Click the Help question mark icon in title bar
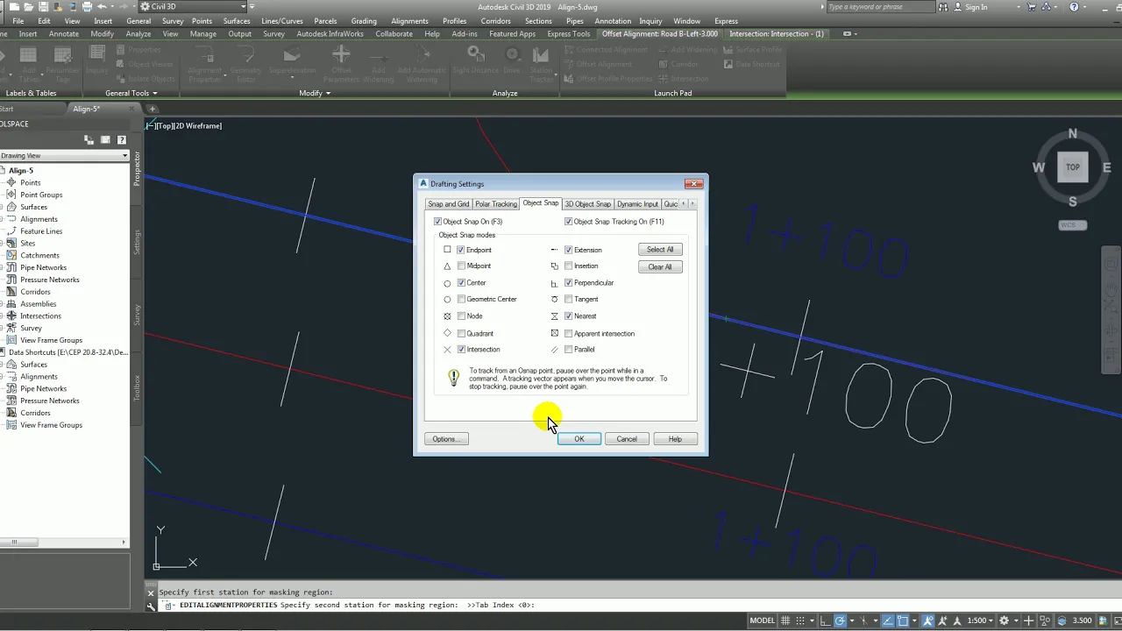The image size is (1122, 631). [1074, 7]
